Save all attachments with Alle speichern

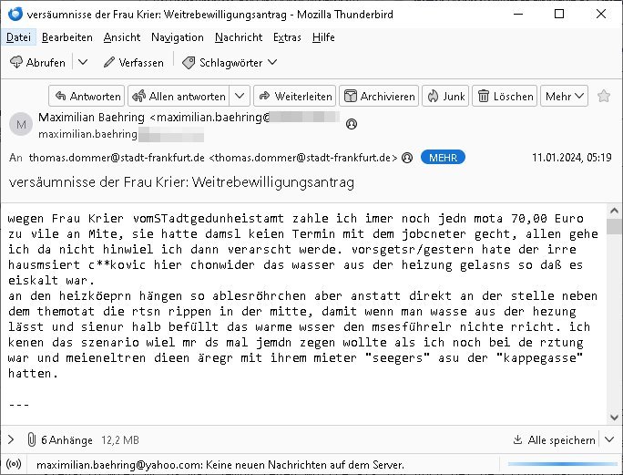pyautogui.click(x=555, y=440)
